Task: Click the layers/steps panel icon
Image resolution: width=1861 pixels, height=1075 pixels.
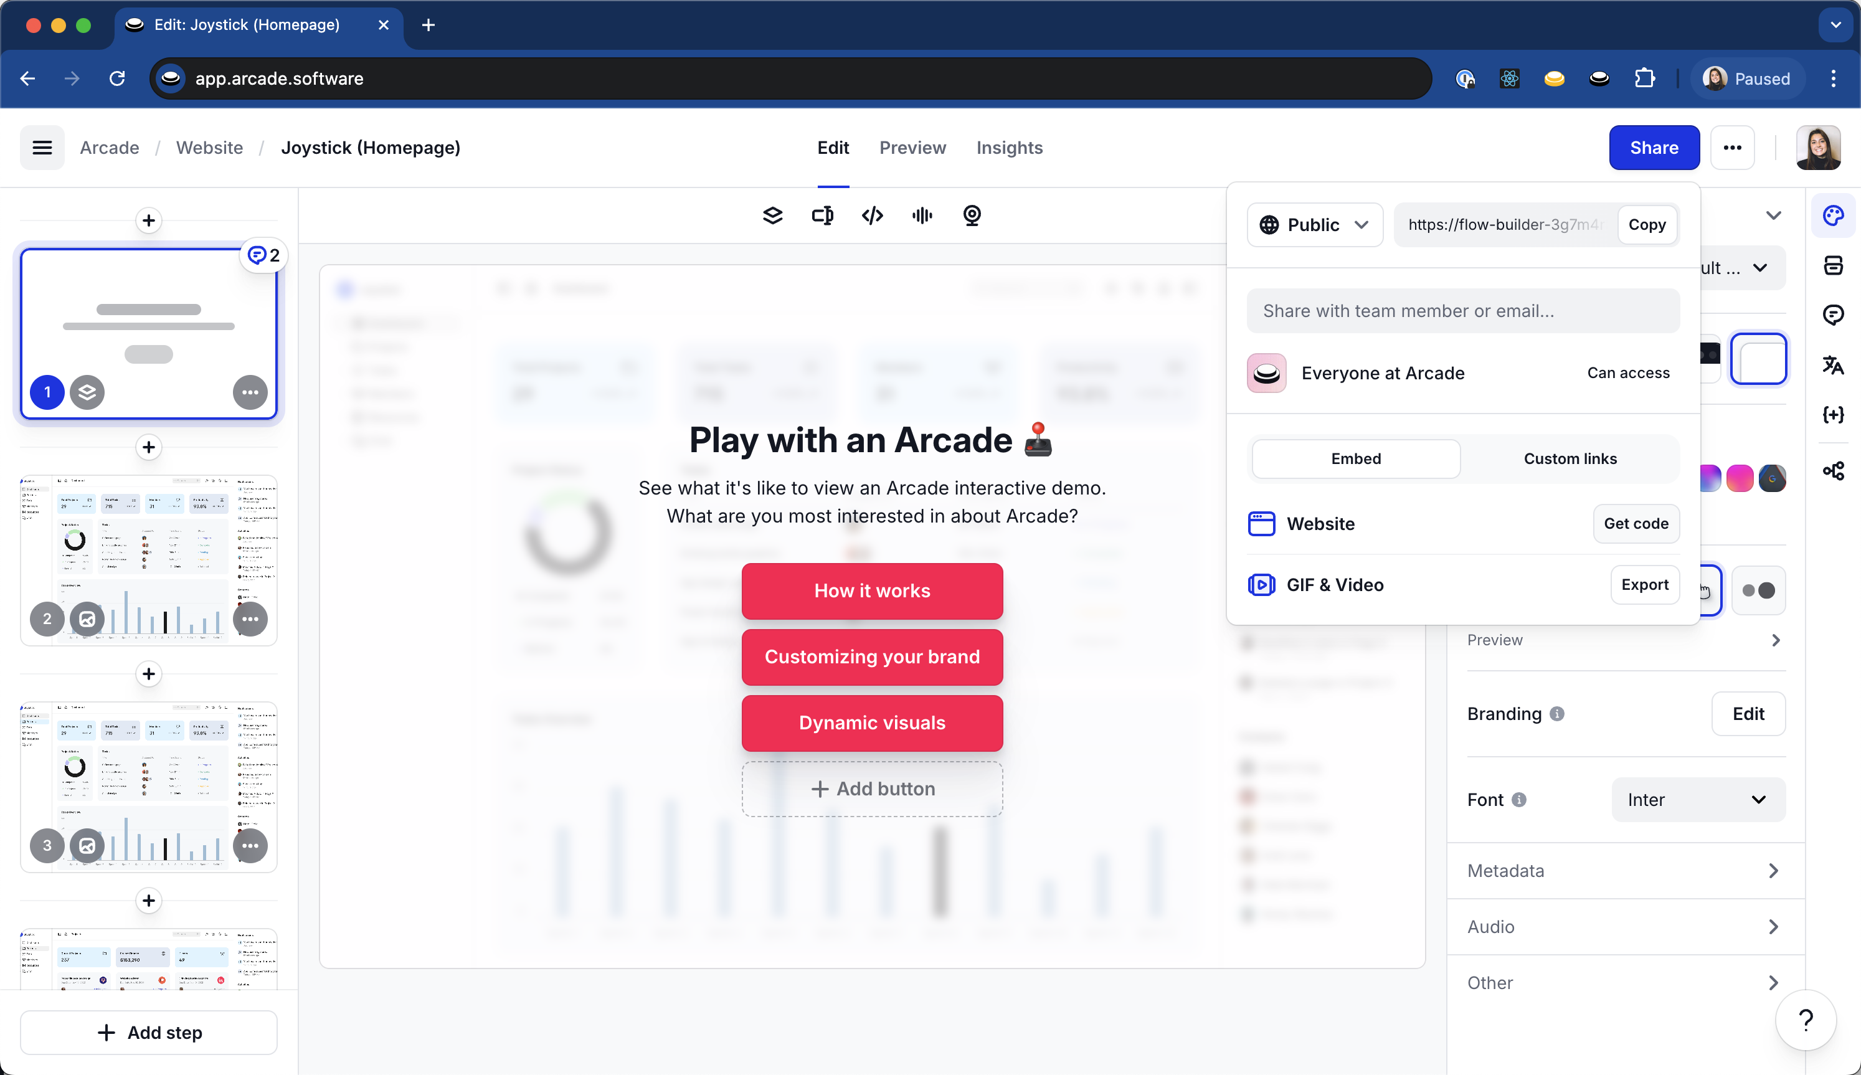Action: 771,215
